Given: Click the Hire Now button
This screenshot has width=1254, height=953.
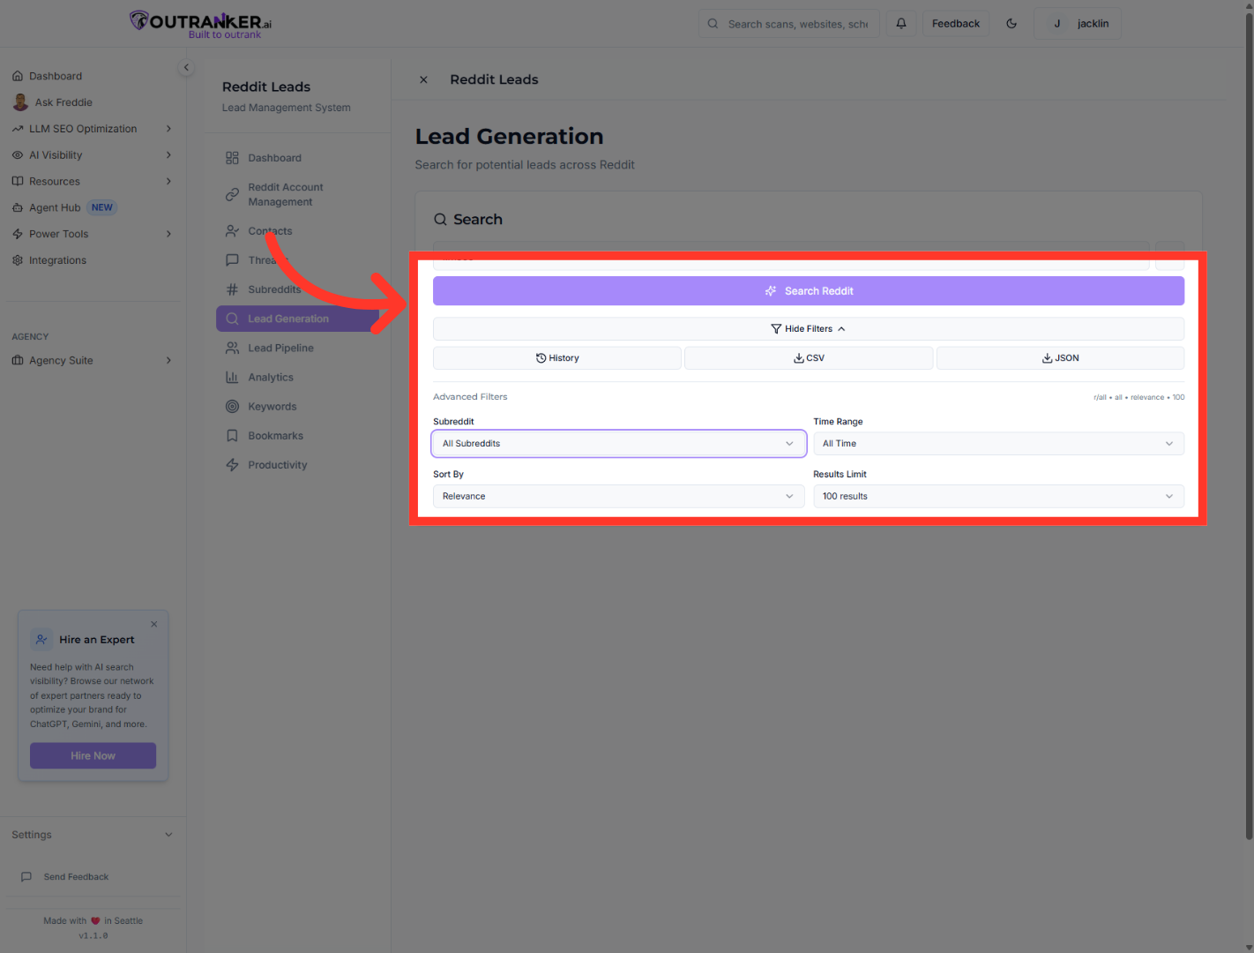Looking at the screenshot, I should tap(93, 755).
